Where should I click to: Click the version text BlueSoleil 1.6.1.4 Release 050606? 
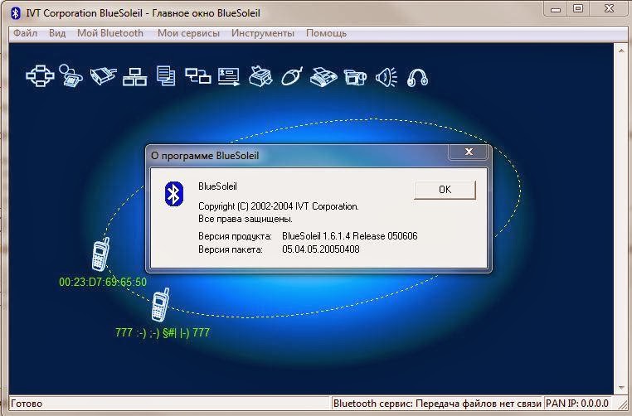(x=350, y=236)
